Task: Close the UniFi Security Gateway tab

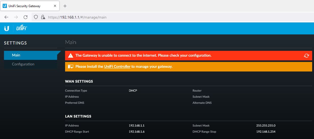Action: [x=55, y=6]
